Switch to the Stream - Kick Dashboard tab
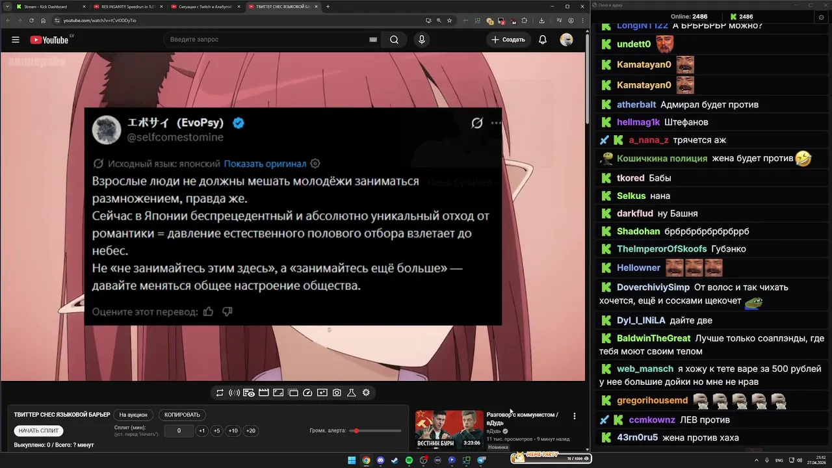 pyautogui.click(x=51, y=6)
